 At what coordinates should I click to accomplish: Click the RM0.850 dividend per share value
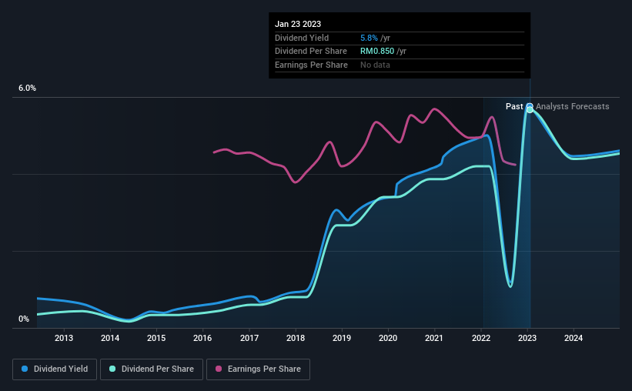(377, 52)
